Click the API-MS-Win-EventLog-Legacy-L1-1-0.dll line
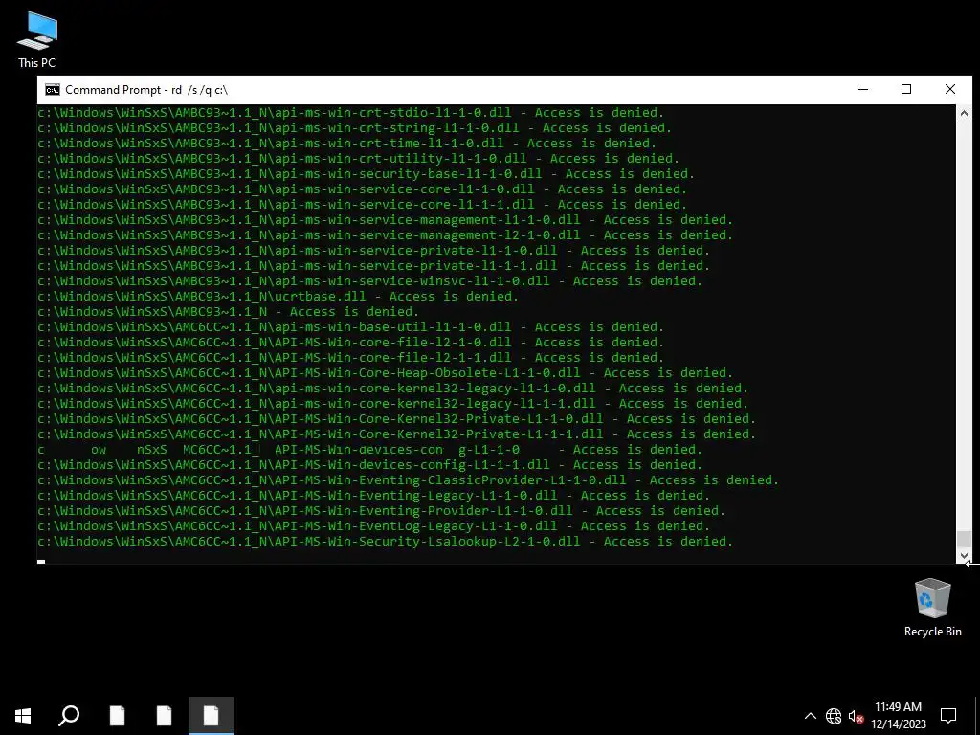Viewport: 980px width, 735px height. pyautogui.click(x=374, y=526)
